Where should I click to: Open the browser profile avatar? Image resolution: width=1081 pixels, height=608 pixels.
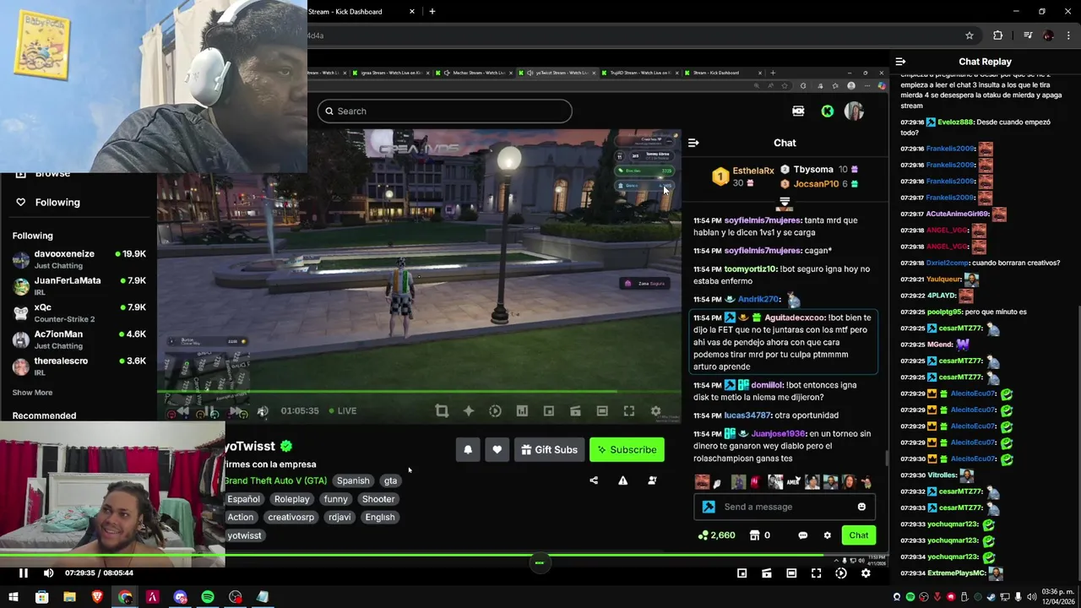(1049, 35)
